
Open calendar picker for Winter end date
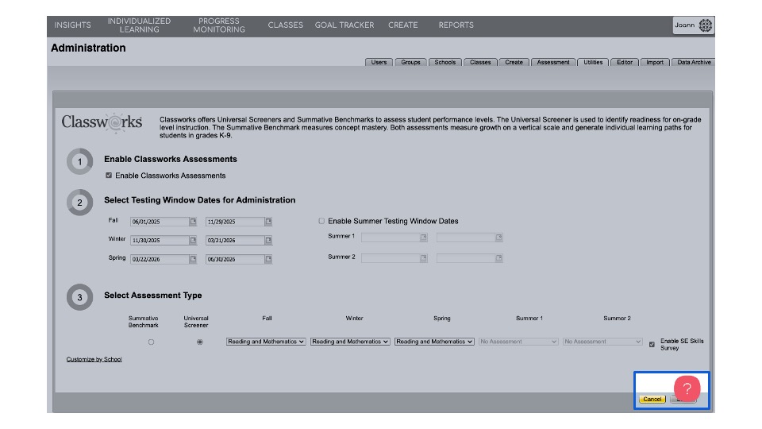pos(268,240)
